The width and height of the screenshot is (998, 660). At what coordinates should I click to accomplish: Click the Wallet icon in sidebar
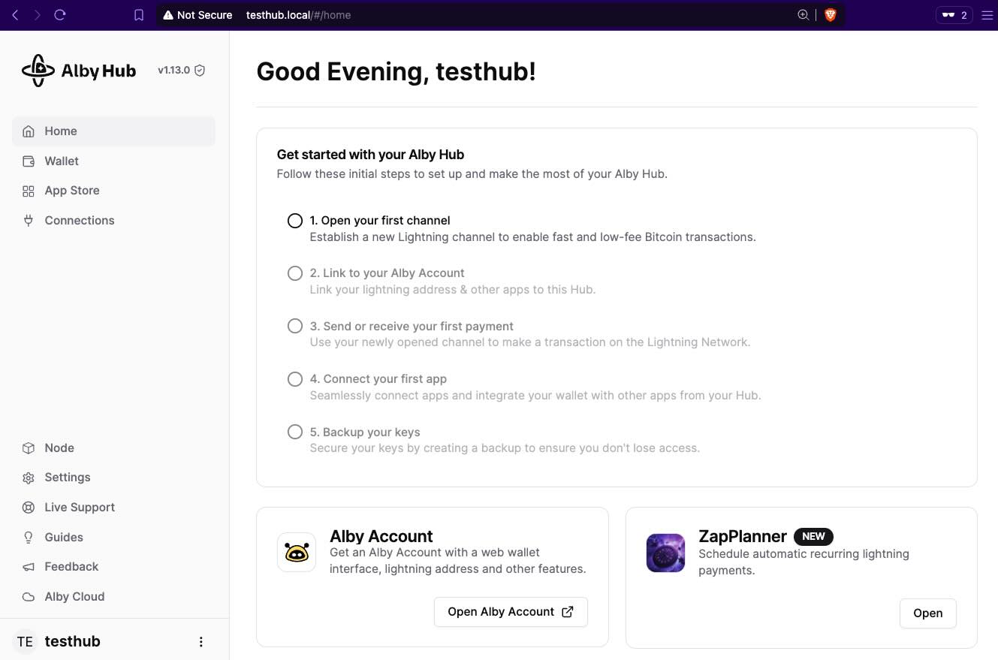click(x=29, y=161)
